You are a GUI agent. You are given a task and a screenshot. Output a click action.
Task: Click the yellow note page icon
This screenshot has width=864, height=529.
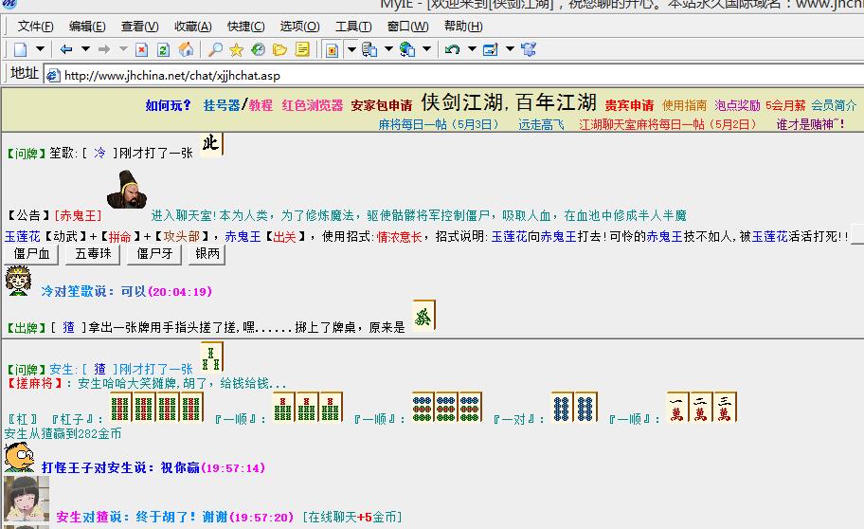[x=302, y=49]
